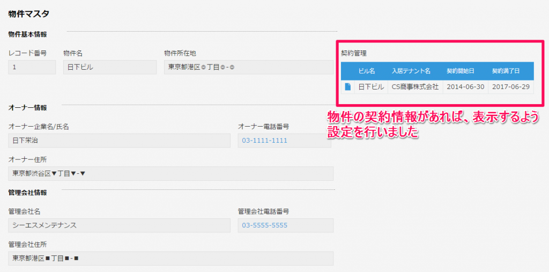
Task: Open the contract record document icon
Action: click(x=347, y=87)
